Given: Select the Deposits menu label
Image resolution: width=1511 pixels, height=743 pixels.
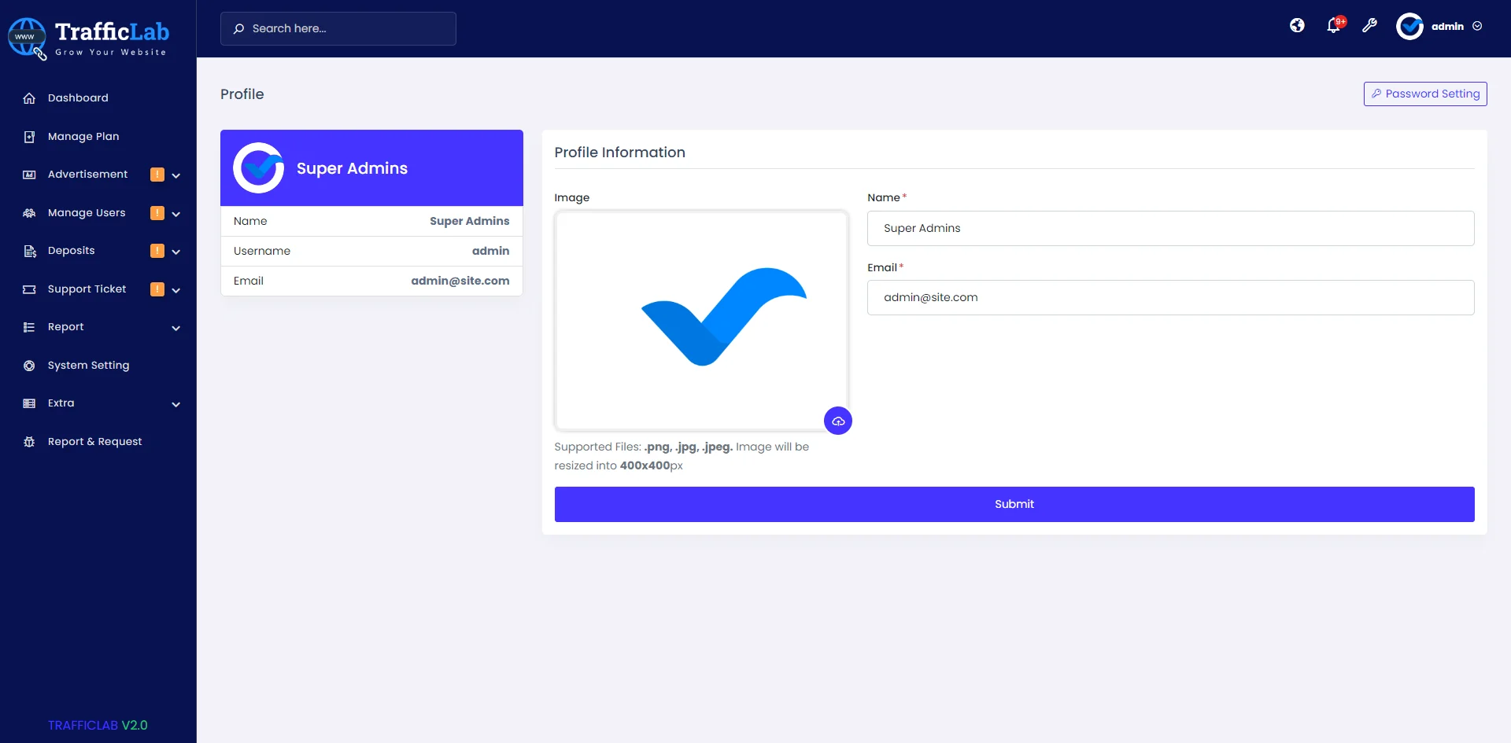Looking at the screenshot, I should point(71,251).
